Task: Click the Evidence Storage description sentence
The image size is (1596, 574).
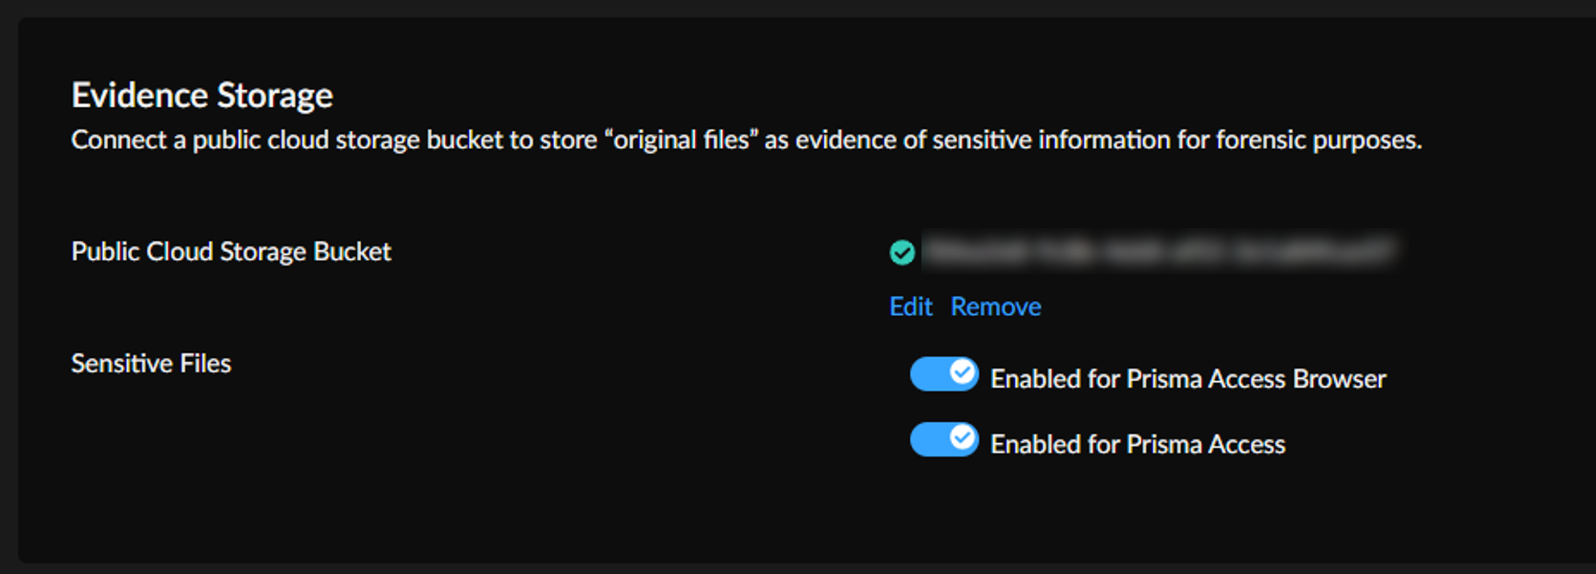Action: (746, 140)
